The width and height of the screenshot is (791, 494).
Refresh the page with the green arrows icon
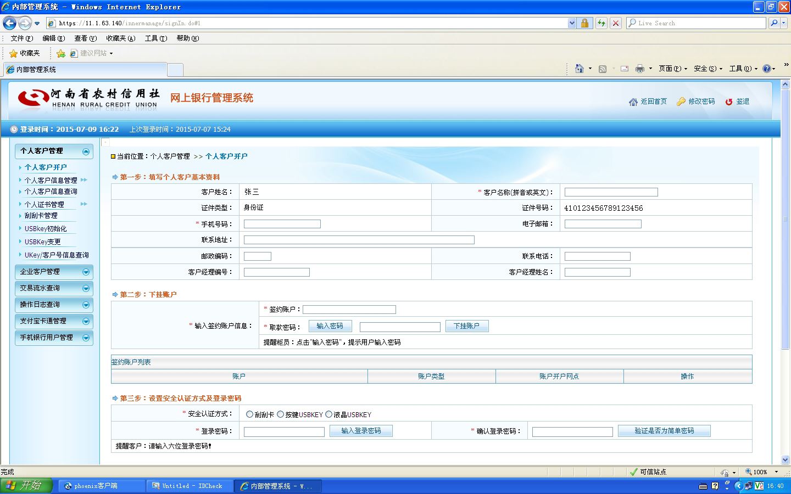pos(601,23)
